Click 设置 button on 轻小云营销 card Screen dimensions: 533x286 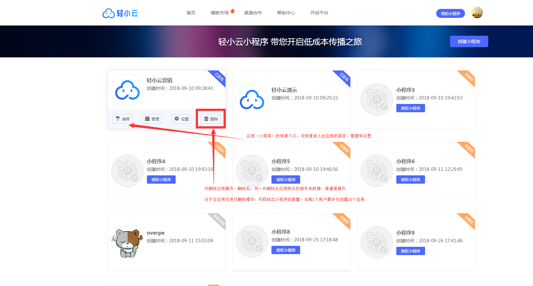coord(181,119)
